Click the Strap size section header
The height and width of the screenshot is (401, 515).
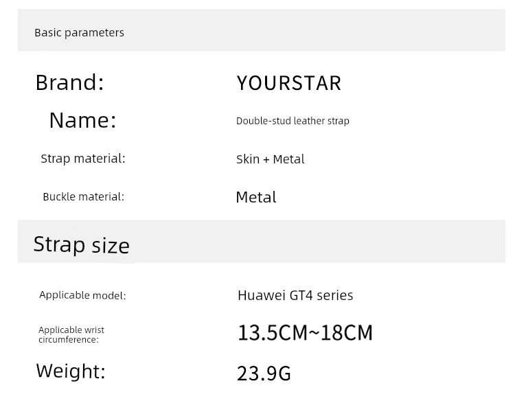coord(82,244)
